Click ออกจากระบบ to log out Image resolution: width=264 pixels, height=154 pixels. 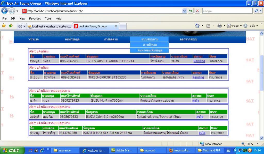tap(188, 39)
